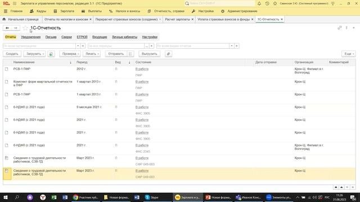360x202 pixels.
Task: Click the icon button beside Отправить
Action: coord(130,54)
